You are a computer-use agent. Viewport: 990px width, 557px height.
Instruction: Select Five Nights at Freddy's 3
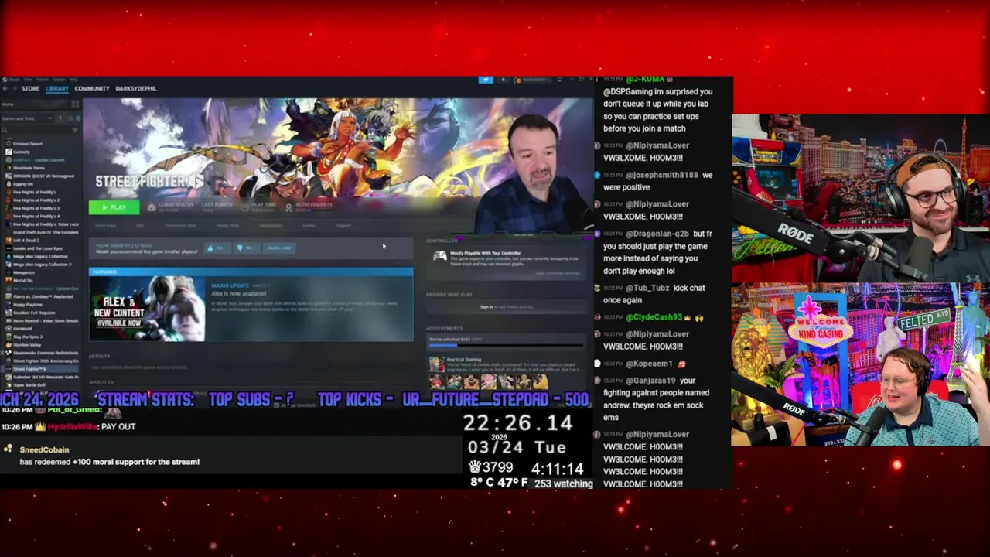point(36,208)
